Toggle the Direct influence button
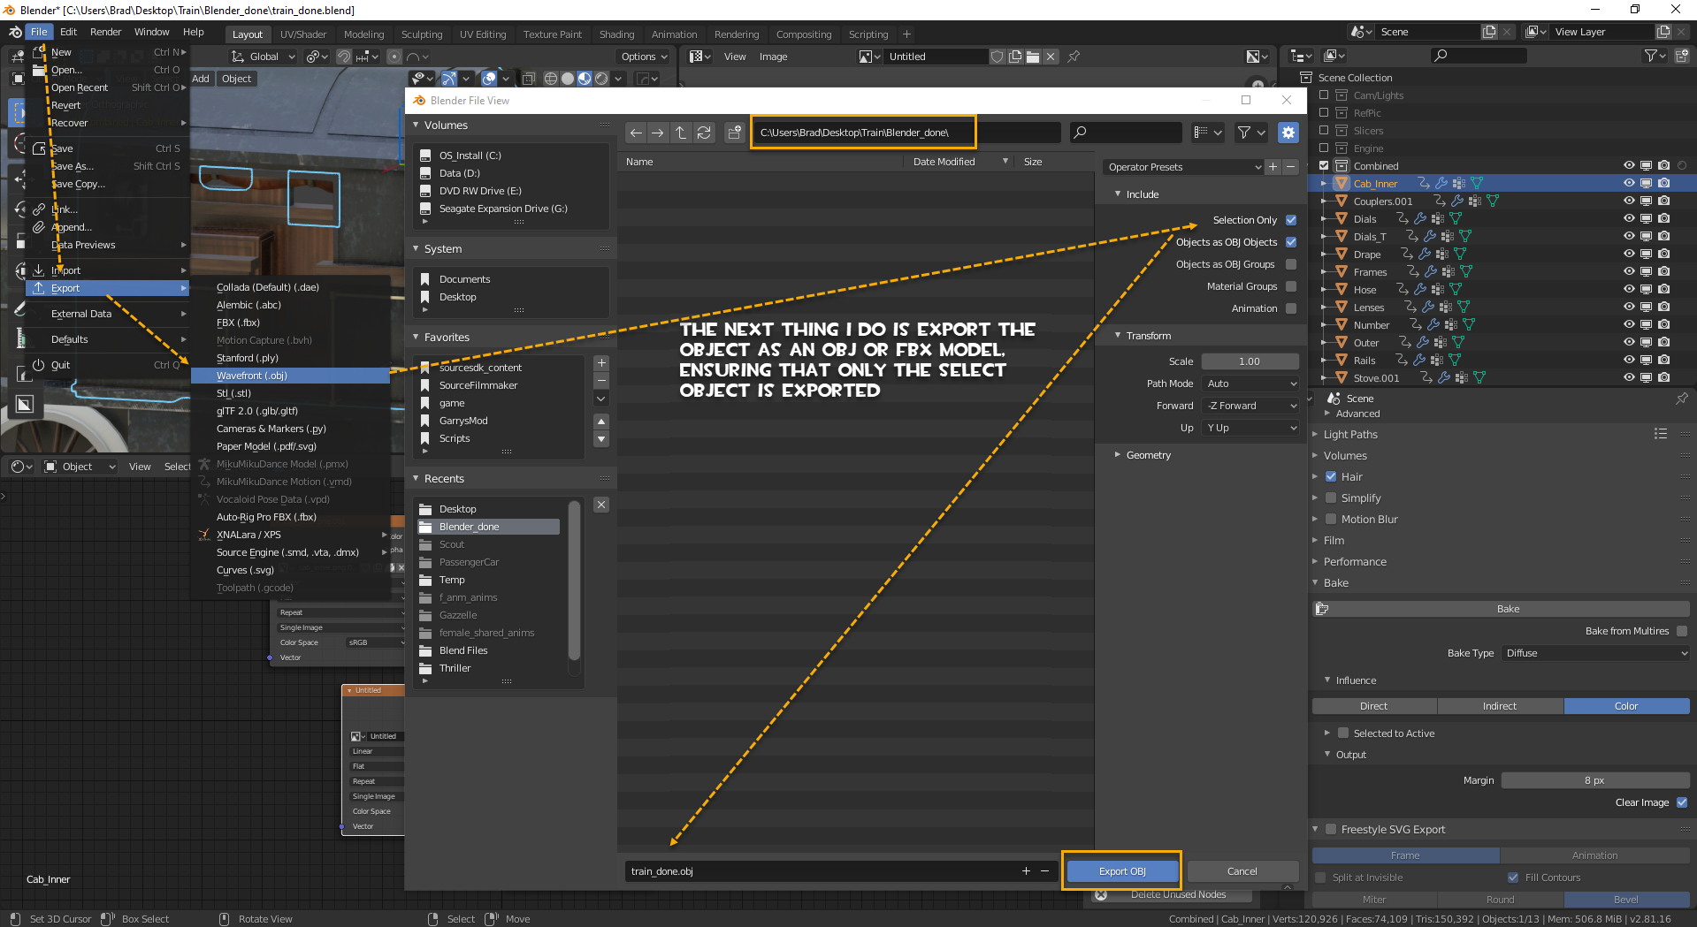Image resolution: width=1697 pixels, height=927 pixels. click(x=1374, y=706)
